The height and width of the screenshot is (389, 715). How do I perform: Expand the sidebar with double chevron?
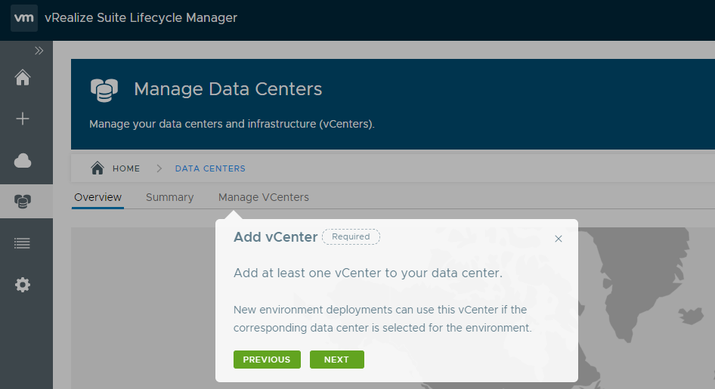(39, 51)
